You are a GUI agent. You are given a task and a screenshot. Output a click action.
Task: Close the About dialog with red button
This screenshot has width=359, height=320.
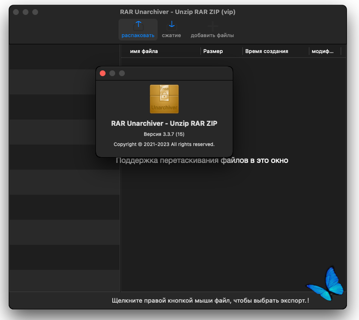(x=103, y=73)
